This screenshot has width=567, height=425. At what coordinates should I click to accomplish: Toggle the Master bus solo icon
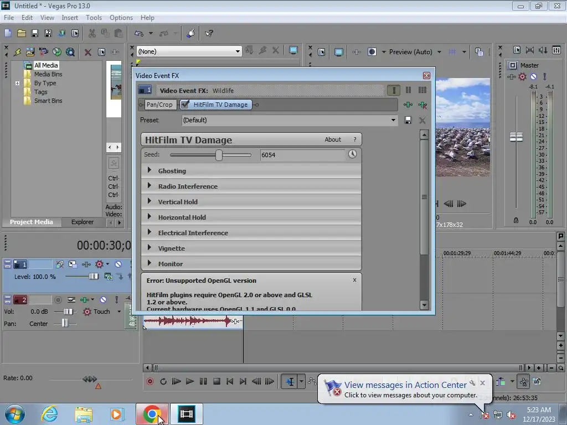pos(545,76)
